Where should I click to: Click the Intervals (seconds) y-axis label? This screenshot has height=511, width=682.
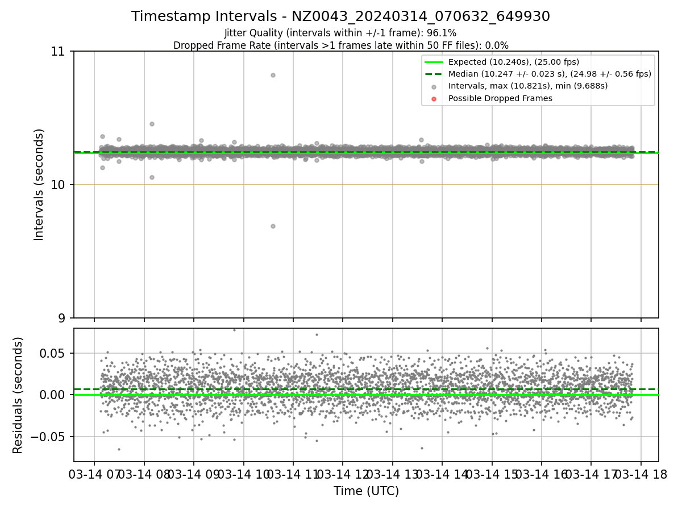pyautogui.click(x=39, y=185)
